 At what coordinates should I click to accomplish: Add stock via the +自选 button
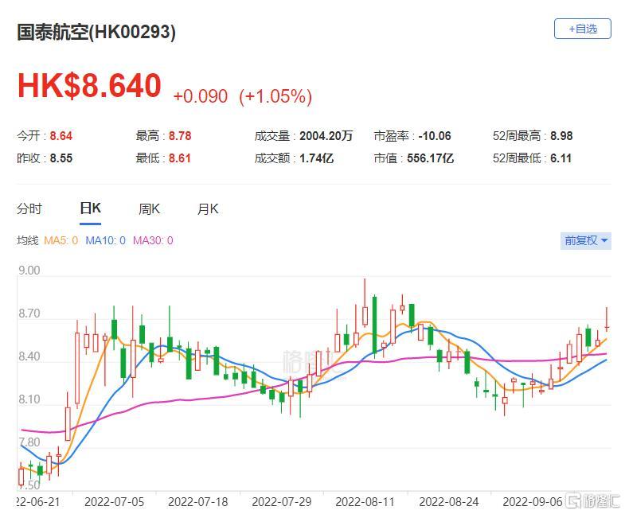[582, 29]
